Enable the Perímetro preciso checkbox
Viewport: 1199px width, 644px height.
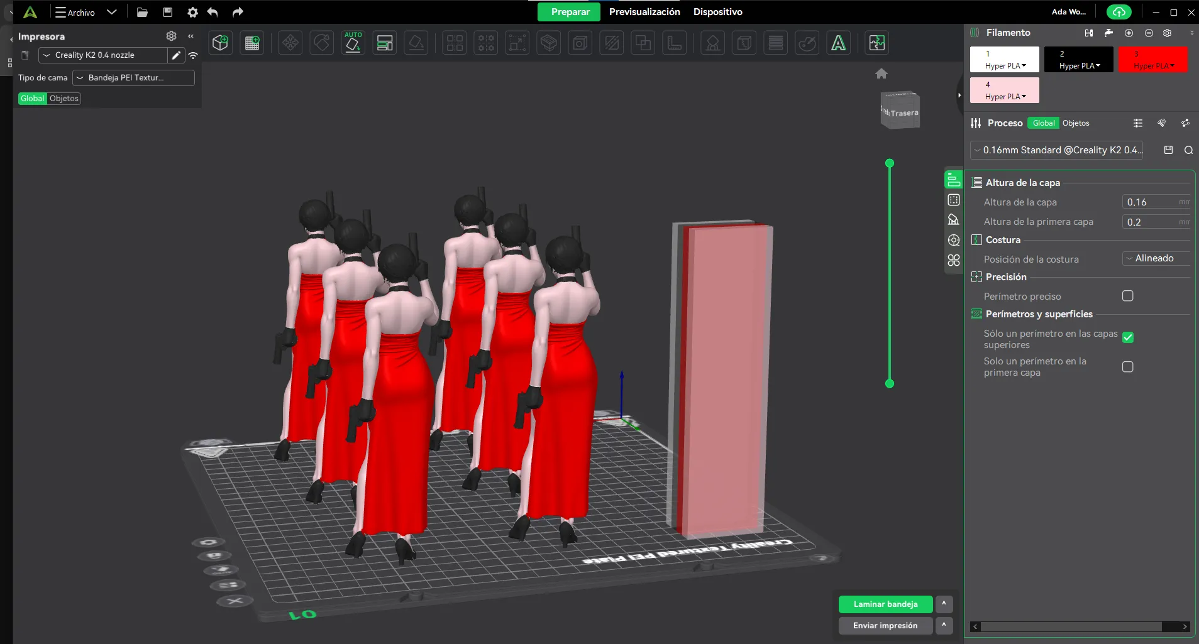pos(1127,296)
